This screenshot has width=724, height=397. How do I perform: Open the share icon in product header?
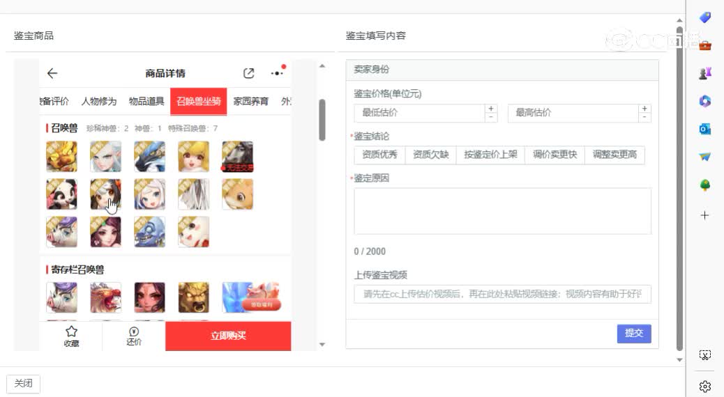point(248,73)
